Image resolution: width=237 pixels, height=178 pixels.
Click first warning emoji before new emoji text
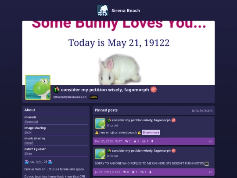tap(97, 133)
